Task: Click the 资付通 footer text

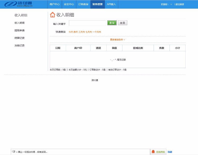Action: pyautogui.click(x=95, y=80)
